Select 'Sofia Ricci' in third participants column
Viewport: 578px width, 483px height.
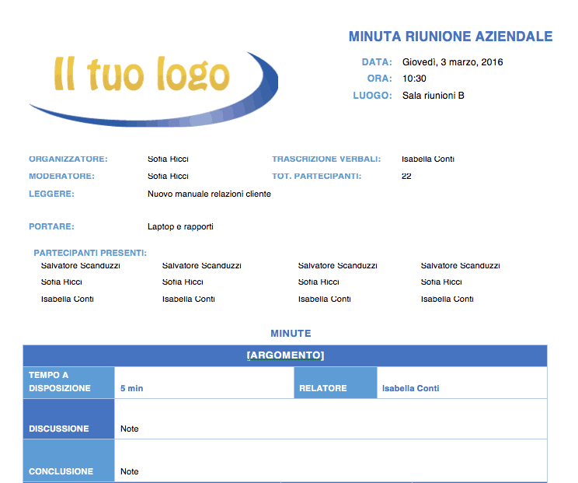click(x=319, y=282)
